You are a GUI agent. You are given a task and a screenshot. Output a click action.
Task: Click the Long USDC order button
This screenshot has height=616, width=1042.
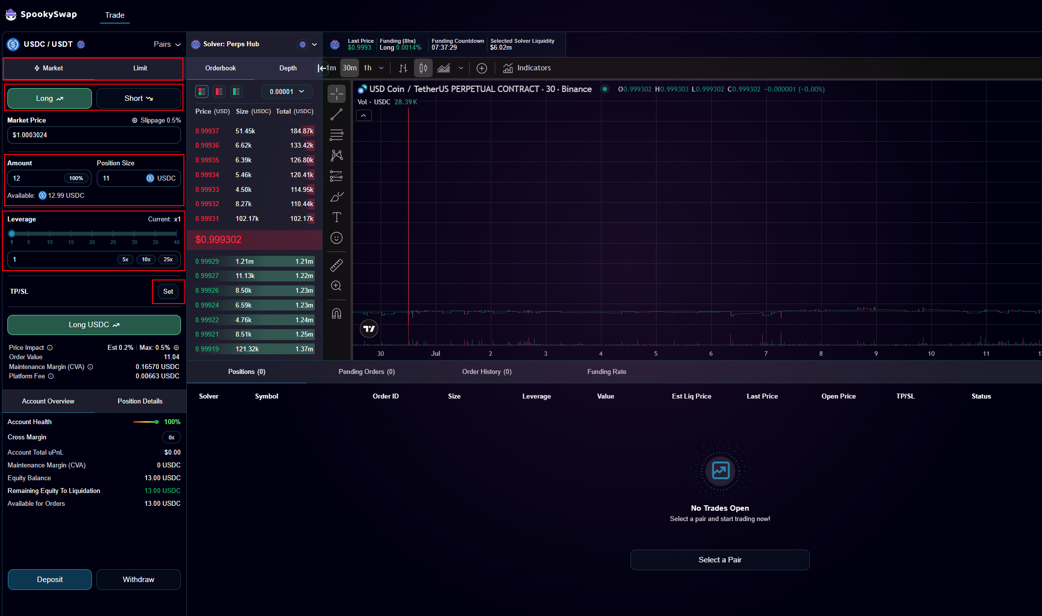(93, 325)
